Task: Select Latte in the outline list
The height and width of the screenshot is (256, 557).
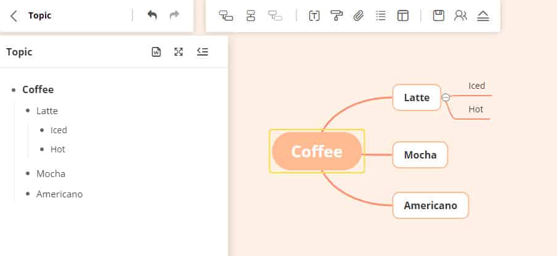Action: [x=47, y=111]
